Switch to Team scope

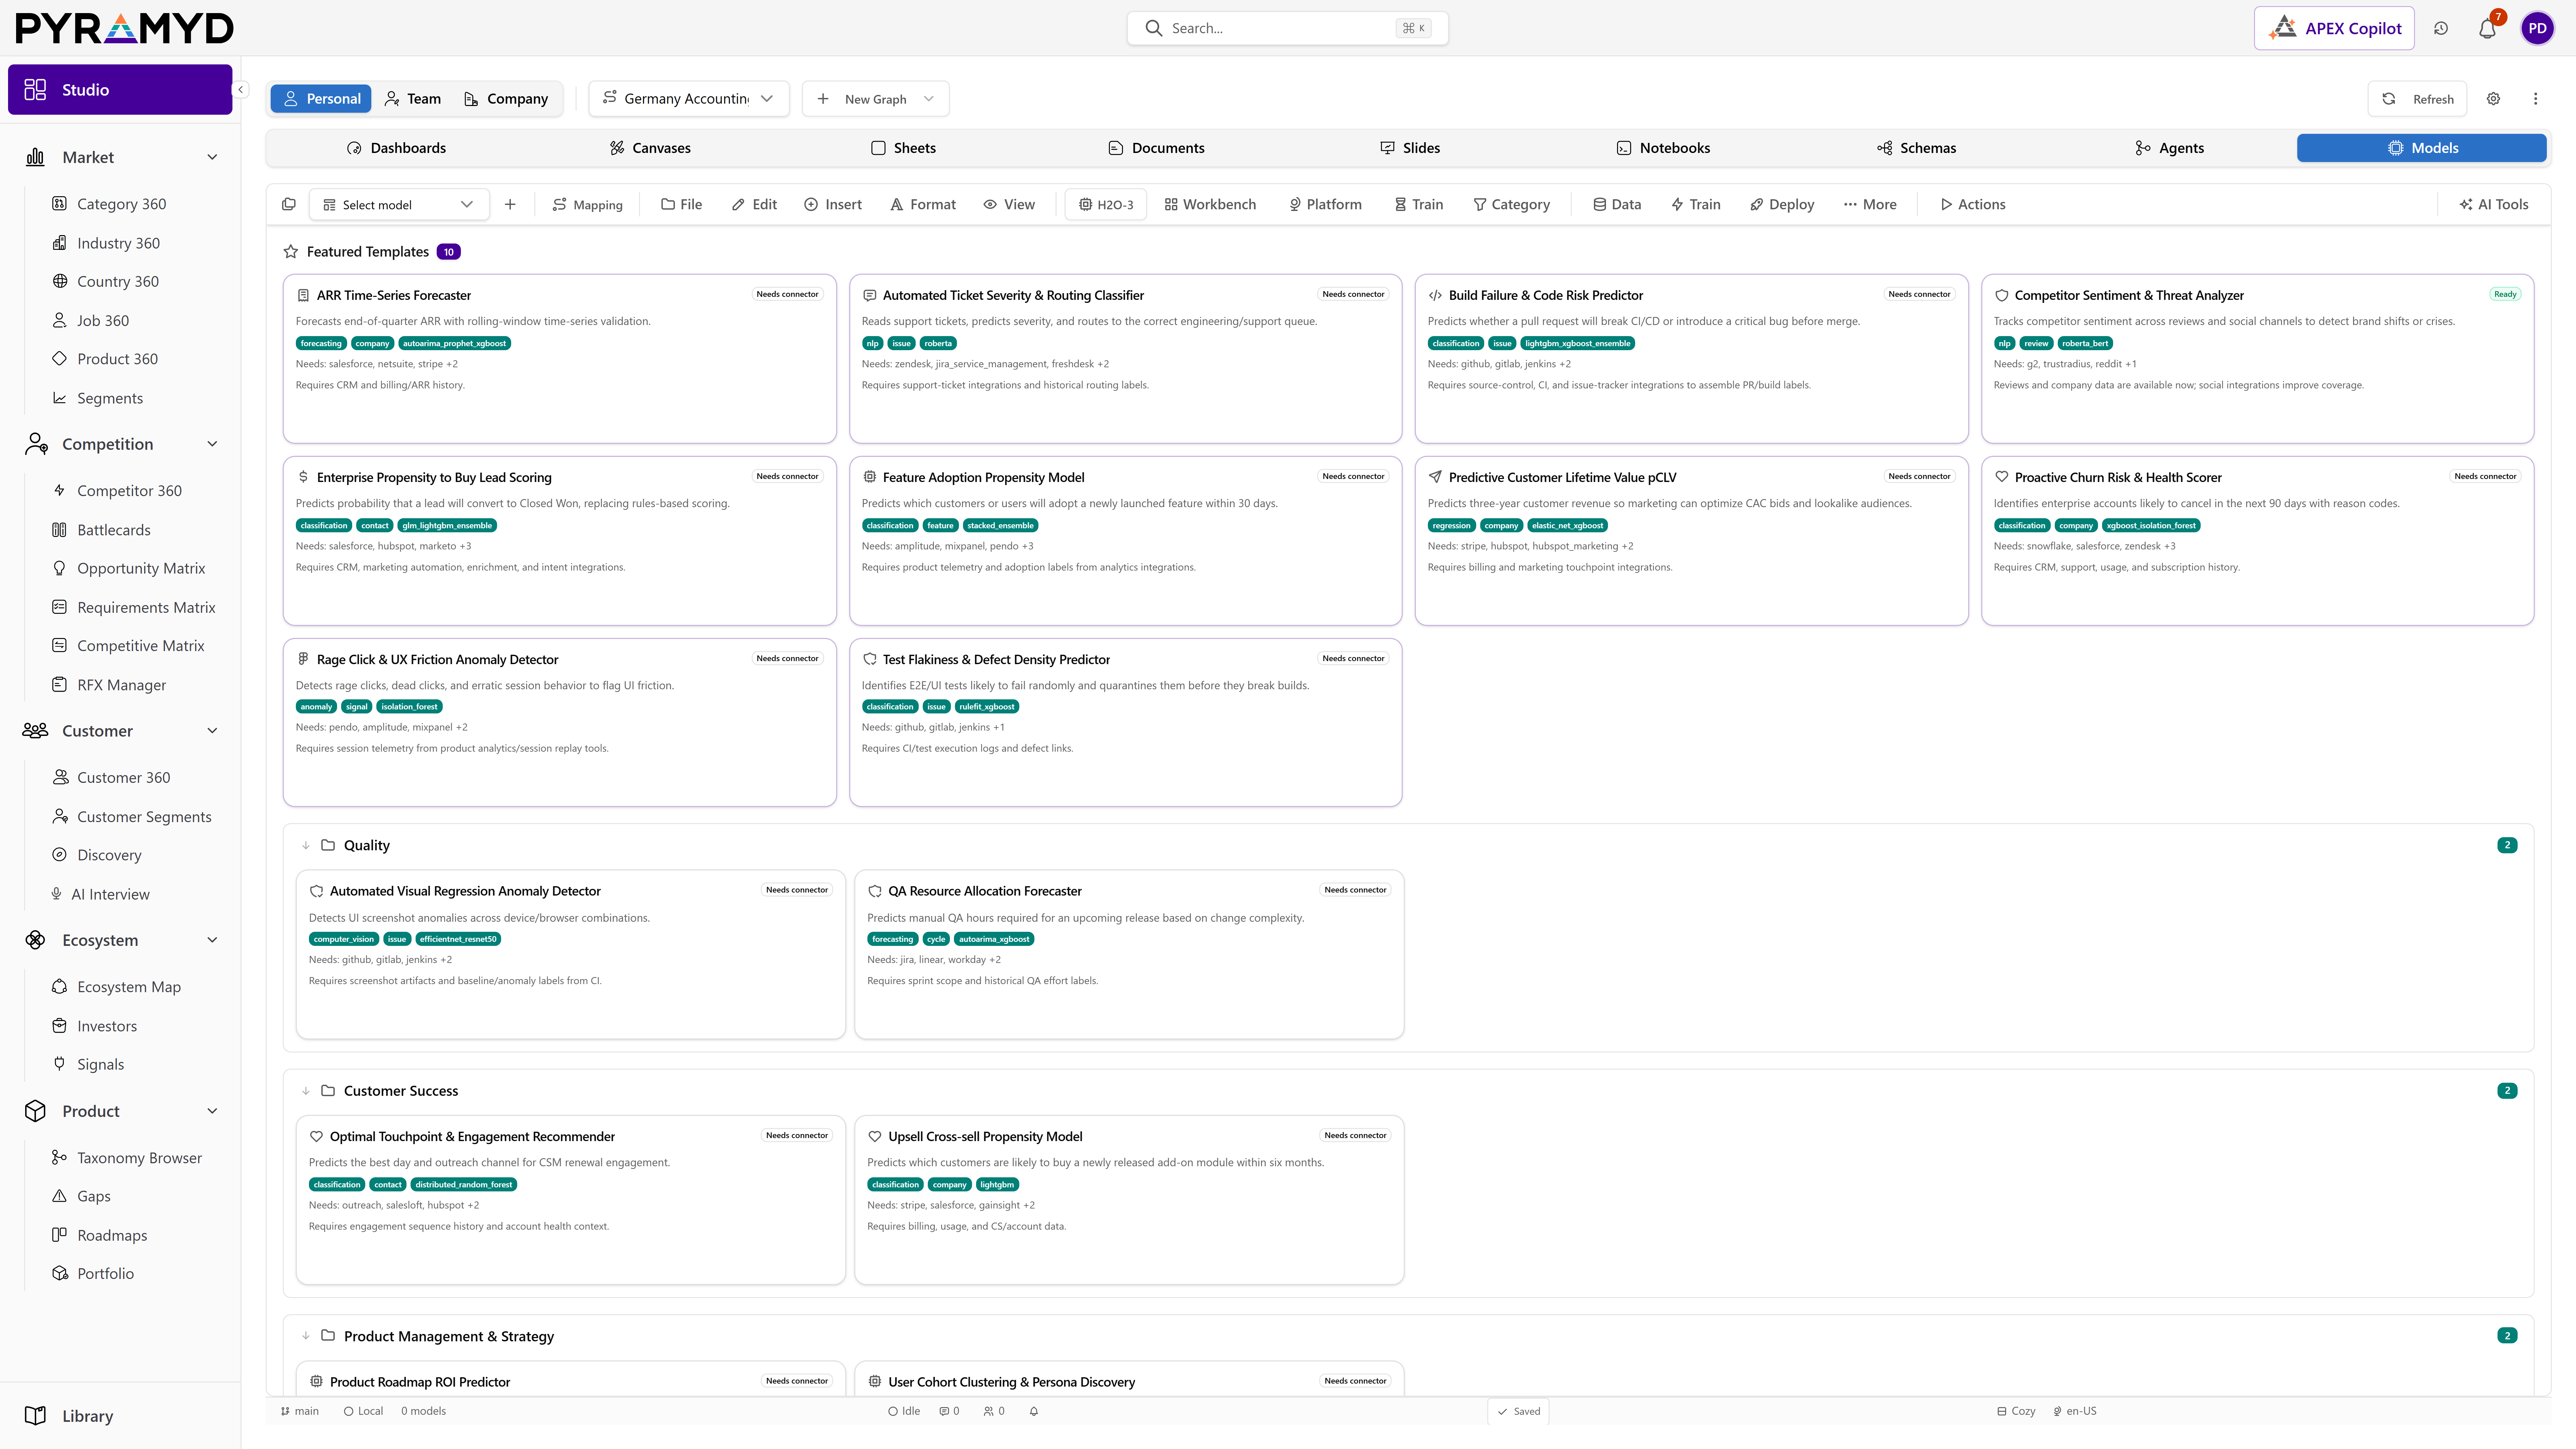click(413, 99)
